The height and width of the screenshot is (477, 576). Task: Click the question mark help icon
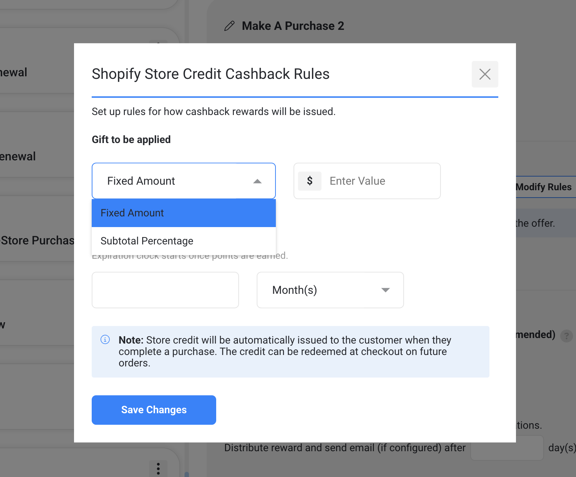(566, 336)
